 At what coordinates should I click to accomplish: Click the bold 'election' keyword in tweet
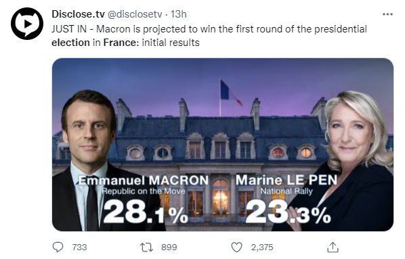[70, 43]
